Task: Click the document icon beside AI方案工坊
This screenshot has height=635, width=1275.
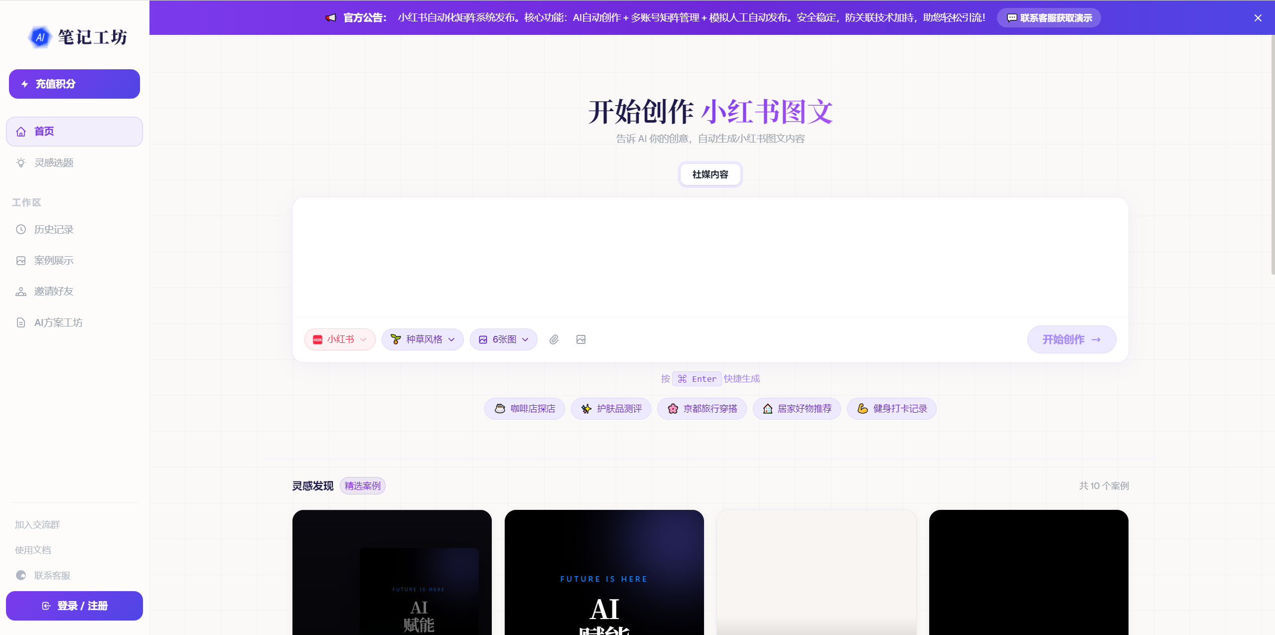Action: 21,322
